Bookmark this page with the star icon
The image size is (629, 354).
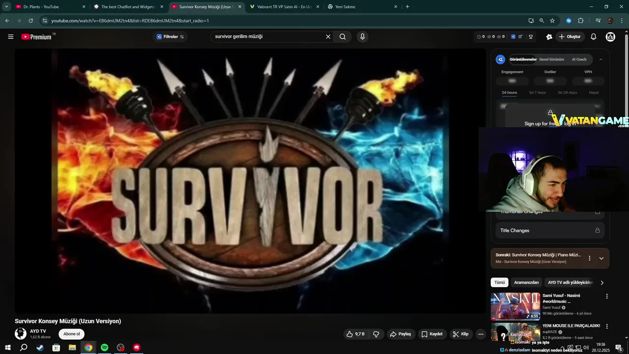(552, 21)
